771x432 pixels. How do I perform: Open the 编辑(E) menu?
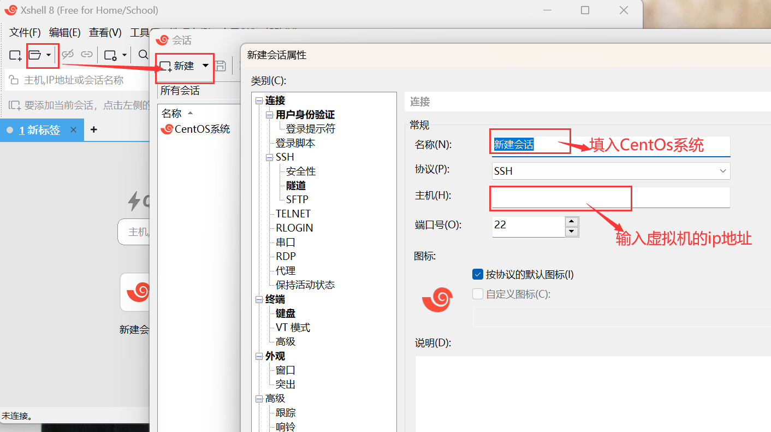(65, 32)
